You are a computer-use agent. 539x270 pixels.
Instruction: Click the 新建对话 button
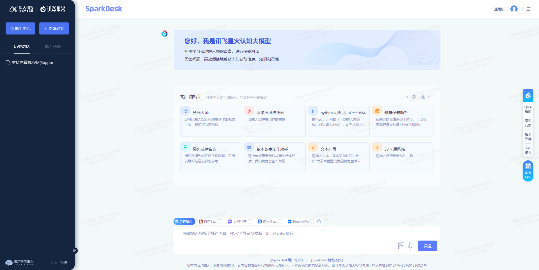tap(54, 28)
